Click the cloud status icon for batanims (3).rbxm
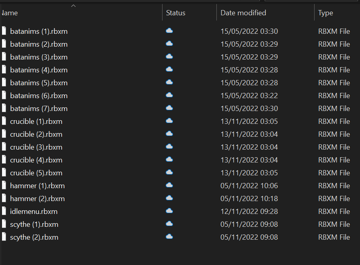 pos(169,56)
